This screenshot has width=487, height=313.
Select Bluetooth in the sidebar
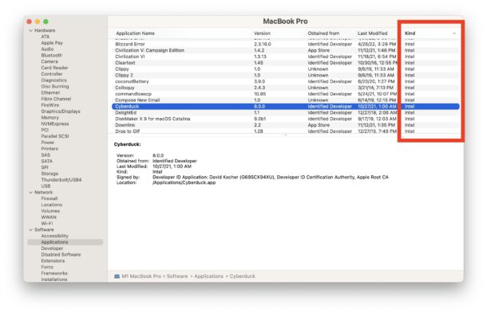52,55
